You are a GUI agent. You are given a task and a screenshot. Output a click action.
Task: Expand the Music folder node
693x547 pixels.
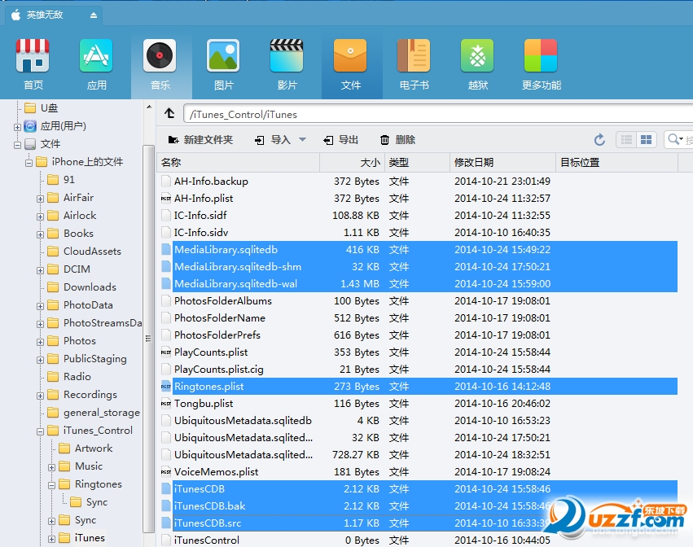[x=51, y=467]
